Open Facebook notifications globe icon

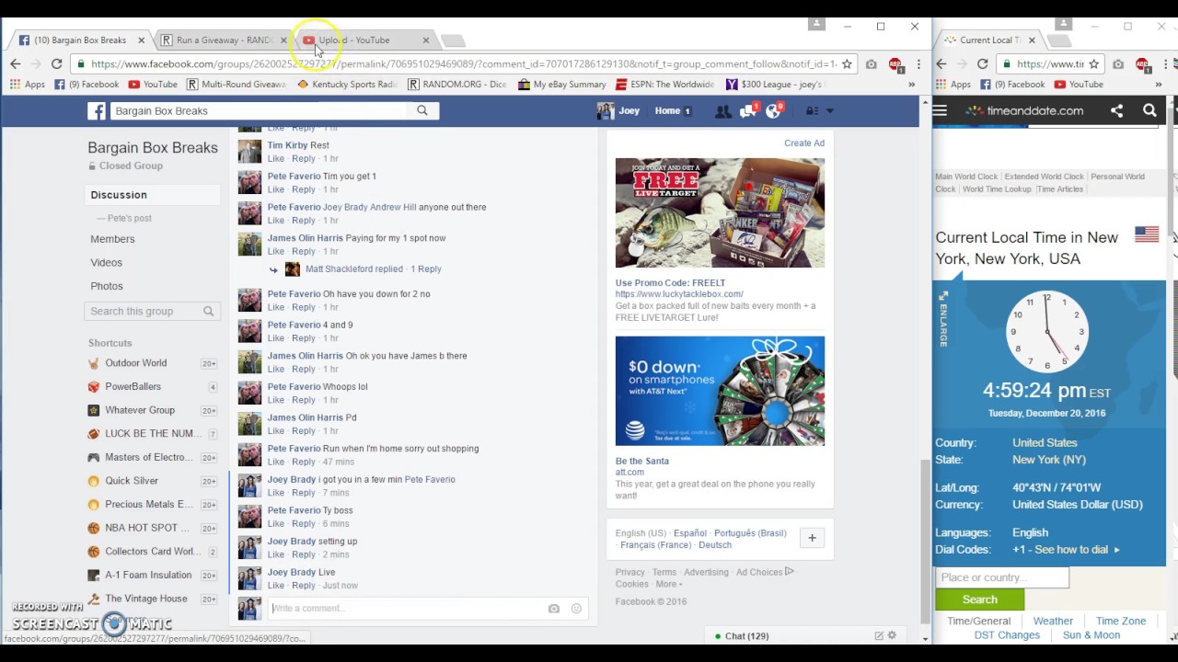(x=773, y=111)
